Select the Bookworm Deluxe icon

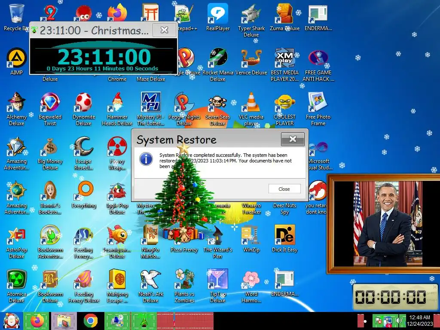click(50, 286)
